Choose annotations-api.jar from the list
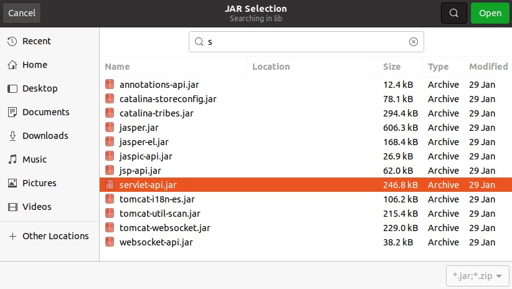 click(x=159, y=85)
